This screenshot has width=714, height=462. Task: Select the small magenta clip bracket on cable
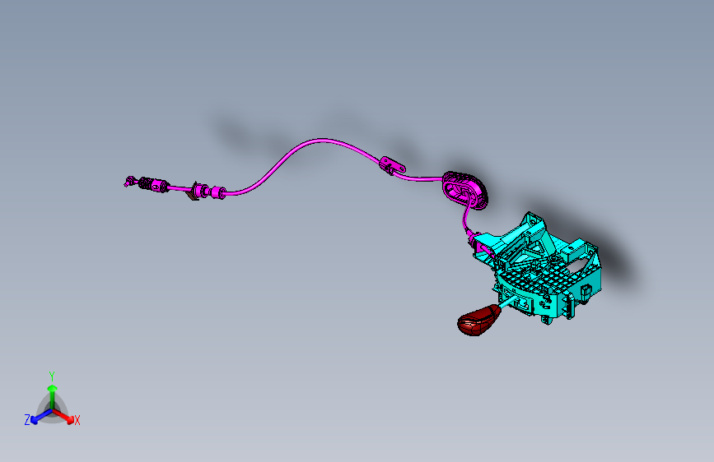pyautogui.click(x=392, y=165)
